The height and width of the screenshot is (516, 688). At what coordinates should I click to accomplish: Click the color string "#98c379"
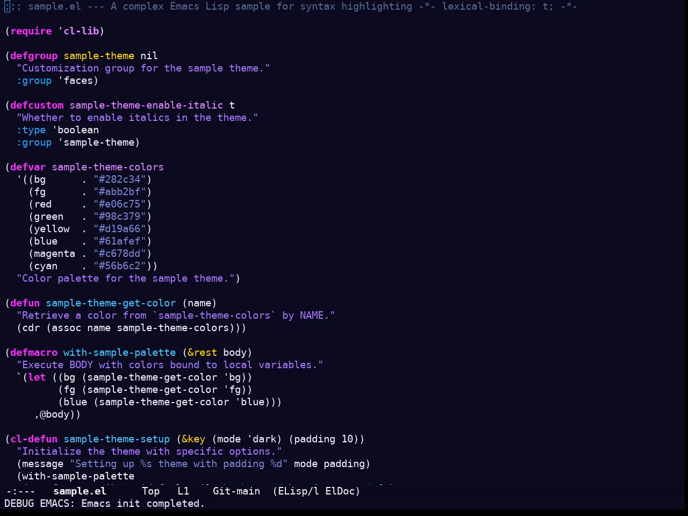pyautogui.click(x=120, y=217)
